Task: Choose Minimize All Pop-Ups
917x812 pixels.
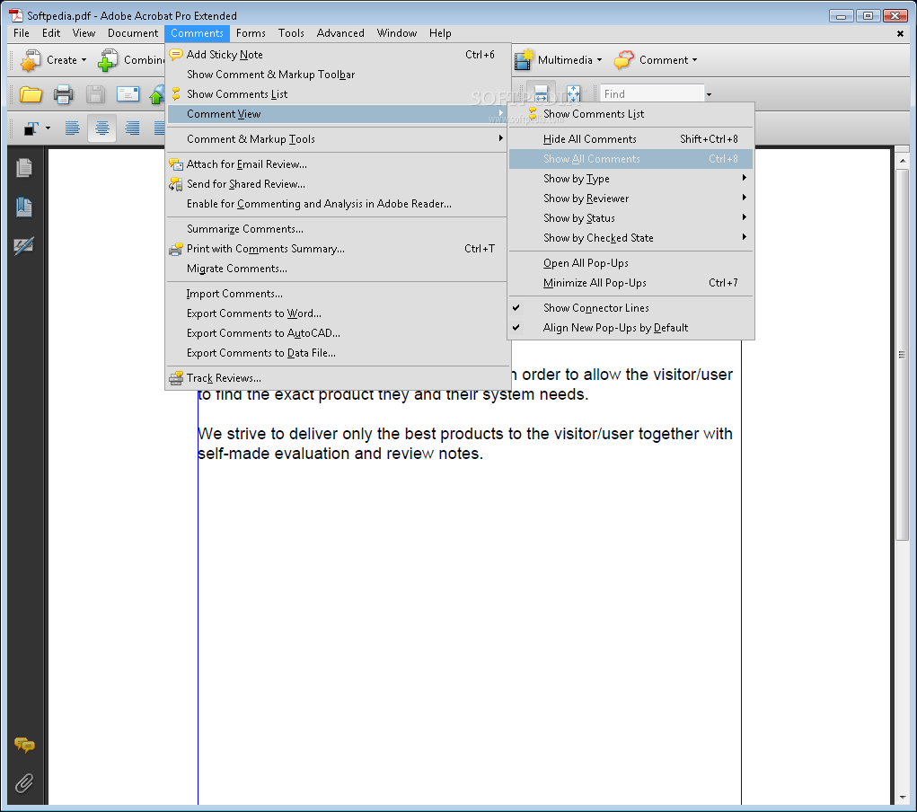Action: click(x=631, y=283)
